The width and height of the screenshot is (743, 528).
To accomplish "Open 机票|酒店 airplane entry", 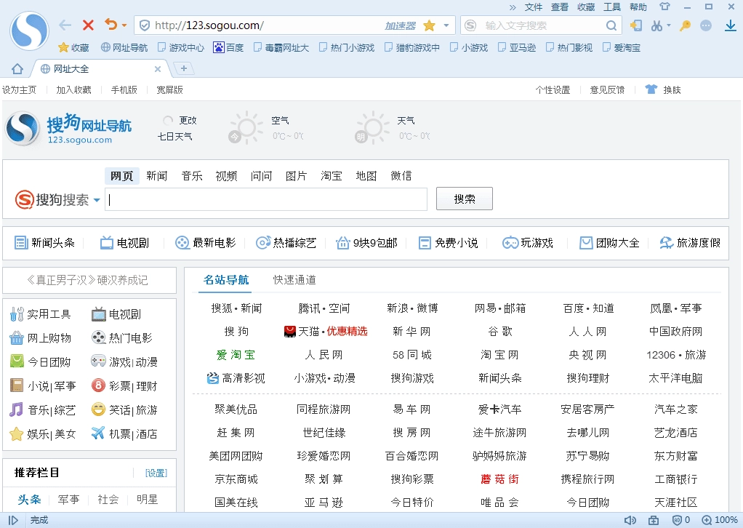I will [x=124, y=433].
